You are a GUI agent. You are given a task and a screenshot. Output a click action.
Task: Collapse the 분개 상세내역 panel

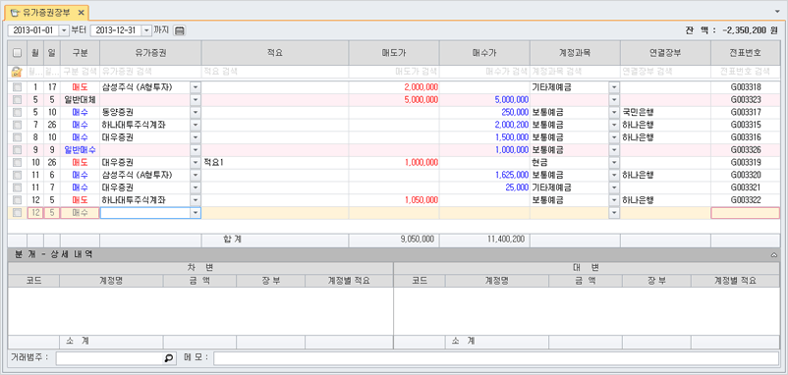[774, 255]
